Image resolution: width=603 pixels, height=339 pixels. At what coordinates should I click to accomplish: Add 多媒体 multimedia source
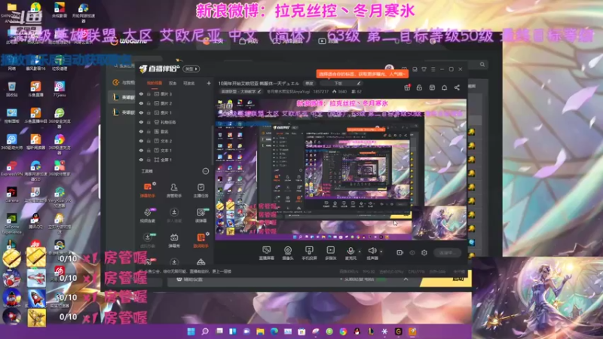(x=330, y=253)
